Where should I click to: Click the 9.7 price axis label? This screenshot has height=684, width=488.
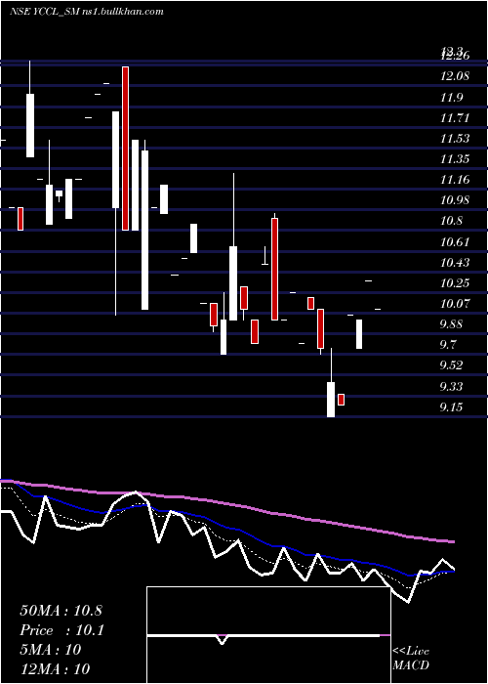[x=448, y=345]
